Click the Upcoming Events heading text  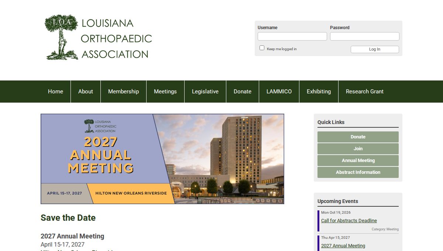coord(338,201)
